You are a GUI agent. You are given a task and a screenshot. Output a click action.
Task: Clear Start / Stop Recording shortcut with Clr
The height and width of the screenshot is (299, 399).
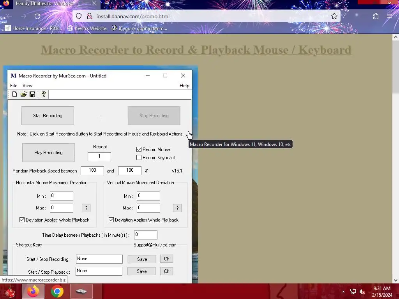[x=167, y=259]
